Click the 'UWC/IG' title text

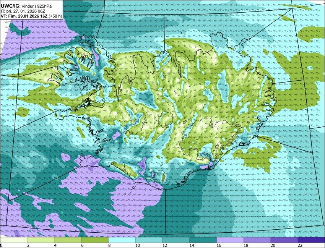[x=10, y=6]
